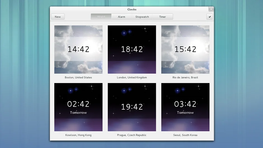Click the London, United Kingdom label

tap(132, 77)
